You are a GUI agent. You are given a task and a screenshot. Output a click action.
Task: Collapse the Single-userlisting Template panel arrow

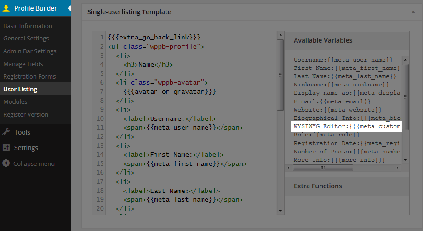point(413,12)
